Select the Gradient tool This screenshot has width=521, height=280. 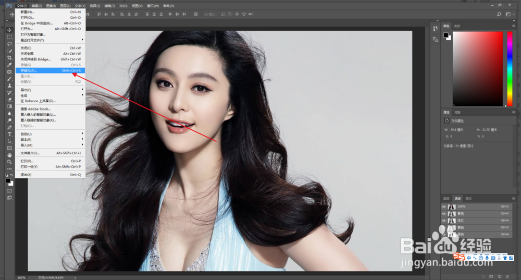point(9,106)
